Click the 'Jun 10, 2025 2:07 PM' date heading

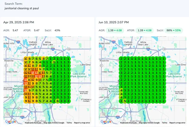point(114,22)
